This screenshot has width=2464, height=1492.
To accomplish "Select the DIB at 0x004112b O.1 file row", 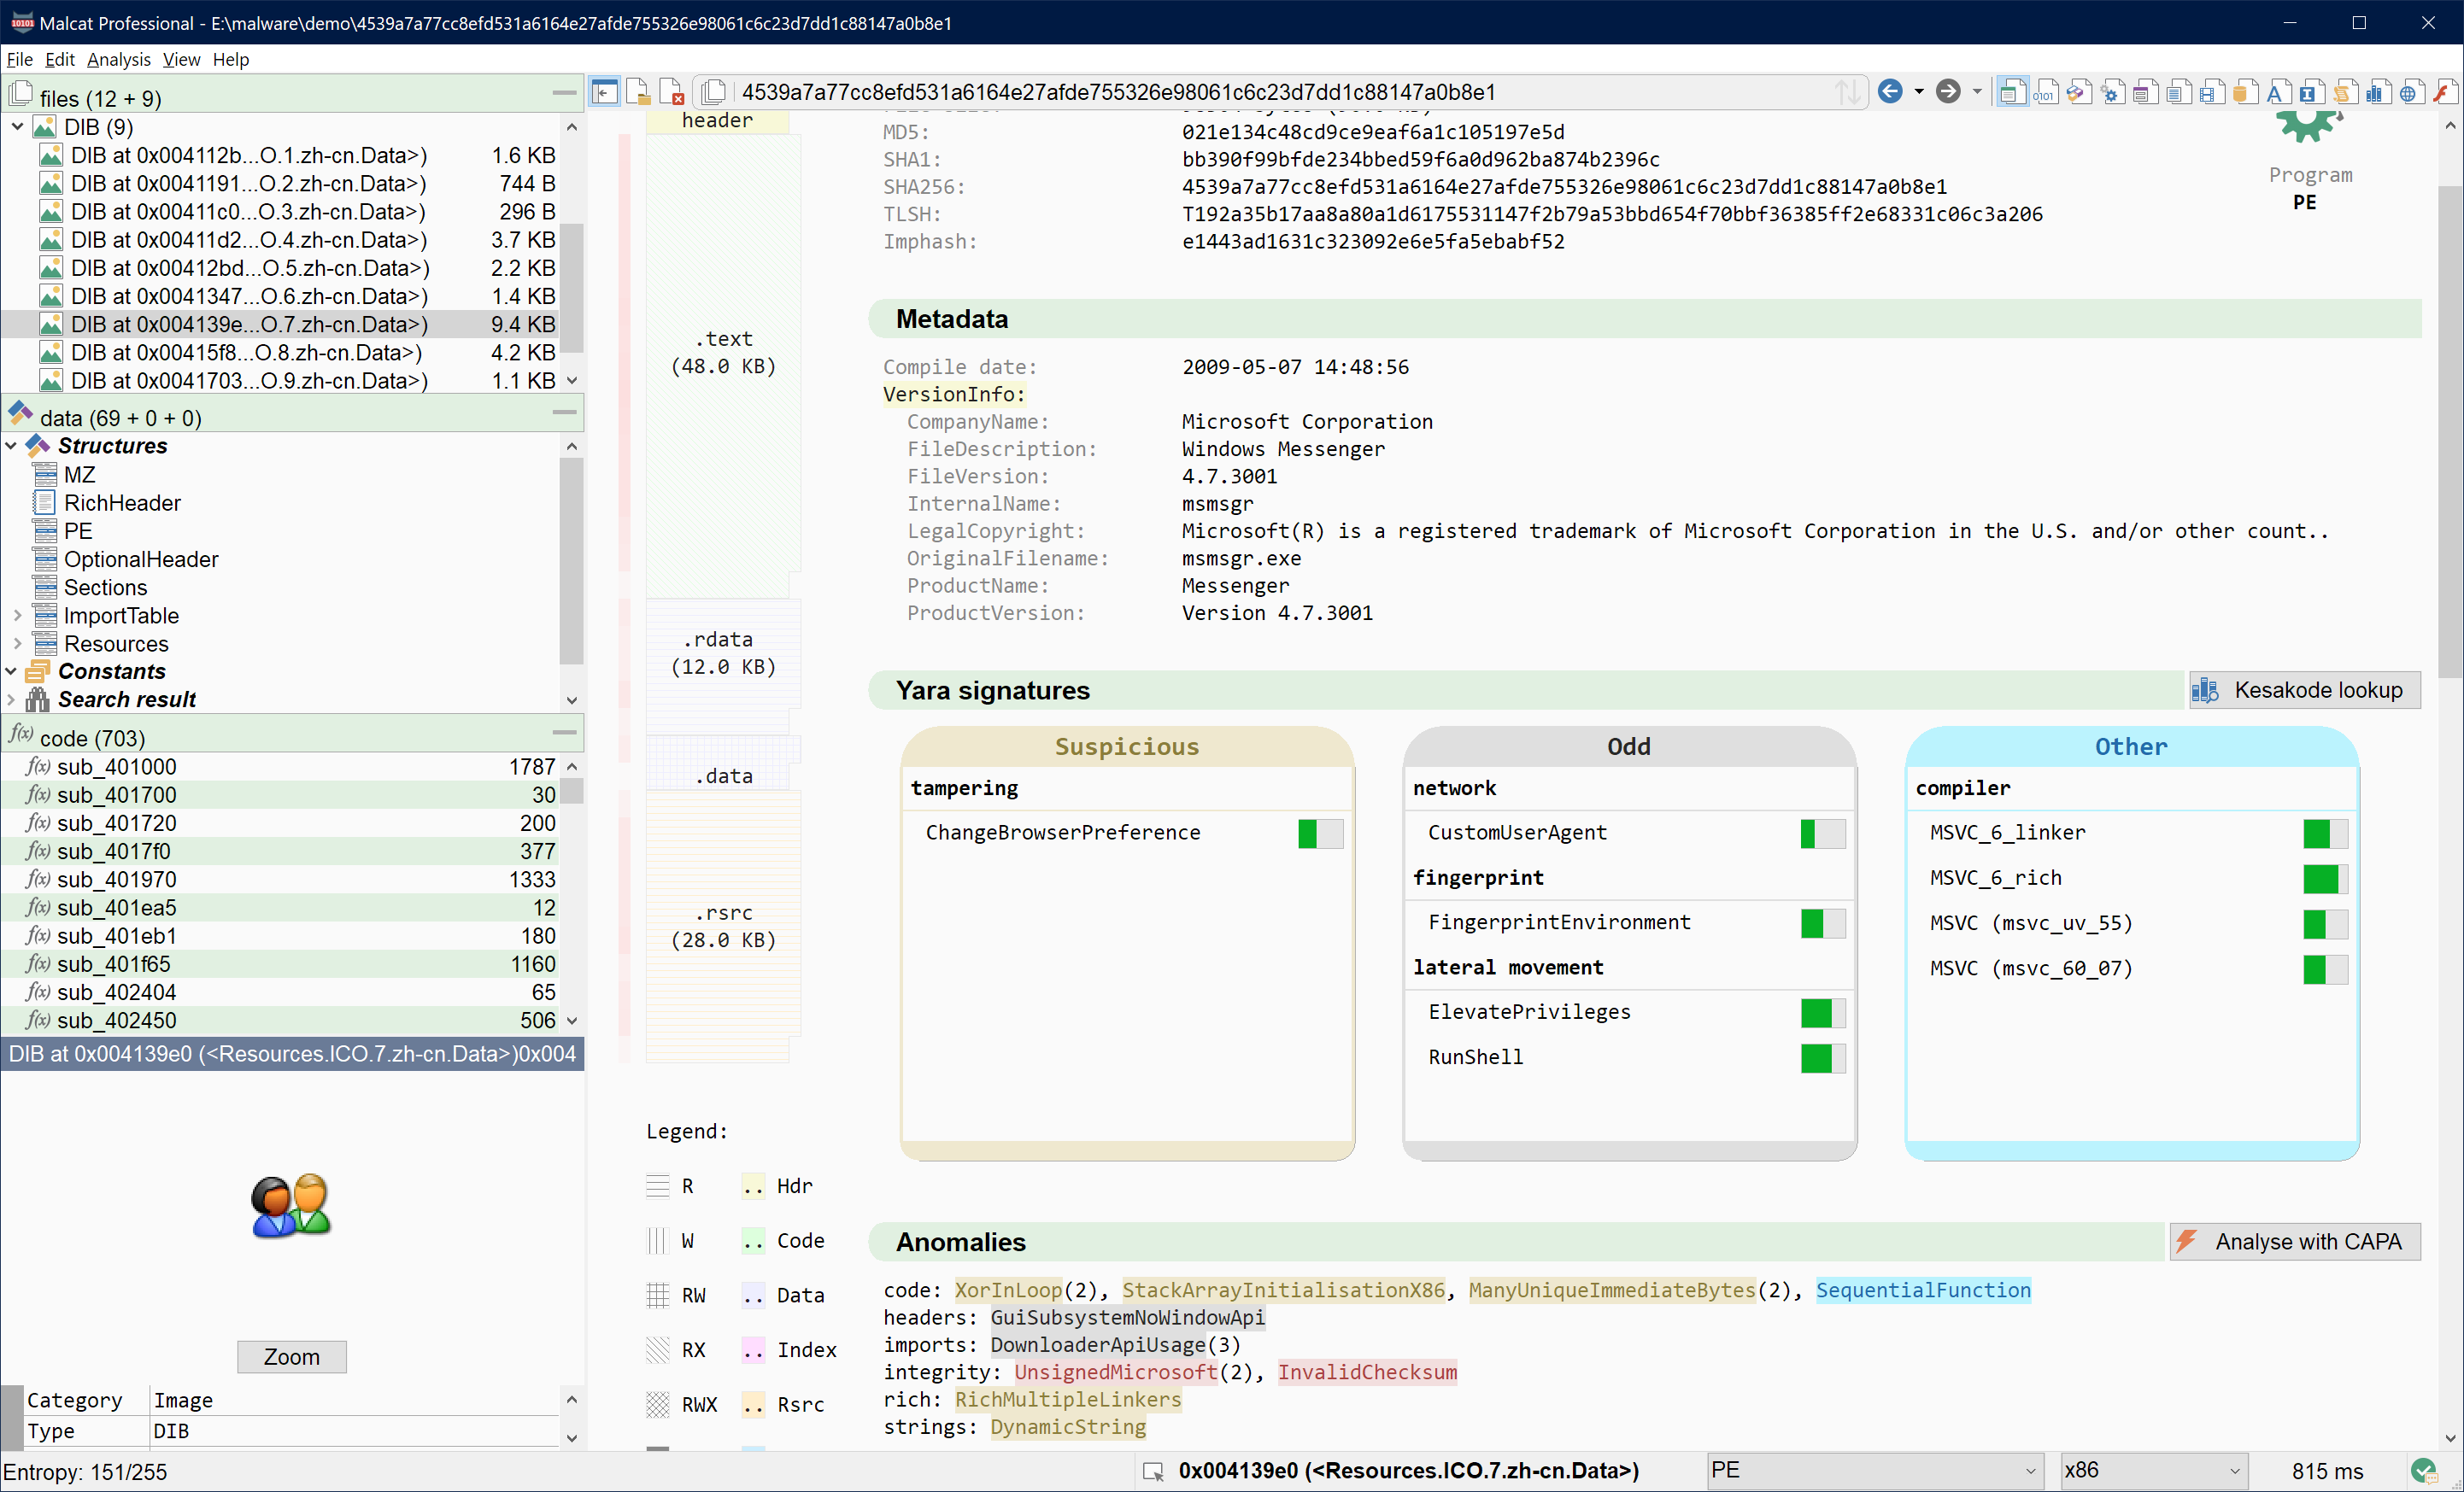I will tap(282, 155).
